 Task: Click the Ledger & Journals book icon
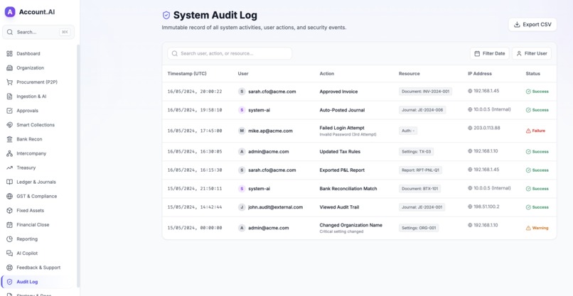9,182
